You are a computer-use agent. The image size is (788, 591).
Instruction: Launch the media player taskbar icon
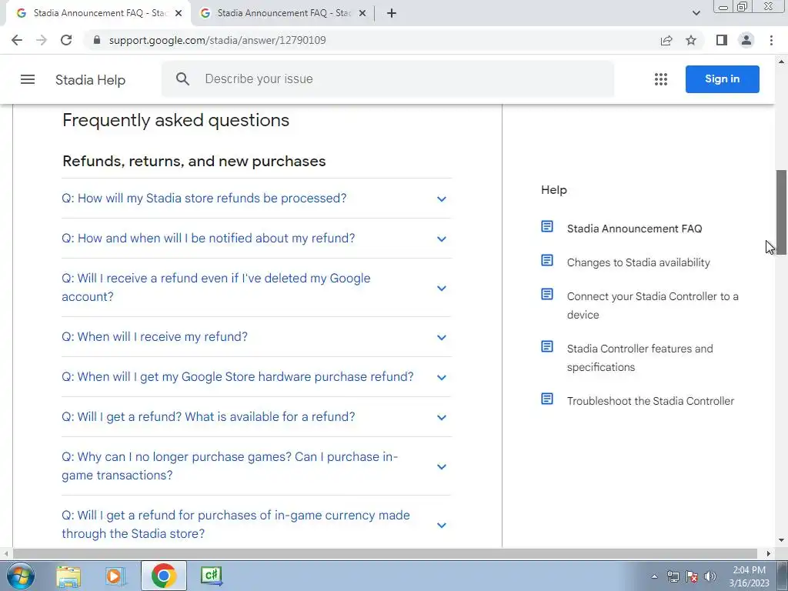pos(115,576)
